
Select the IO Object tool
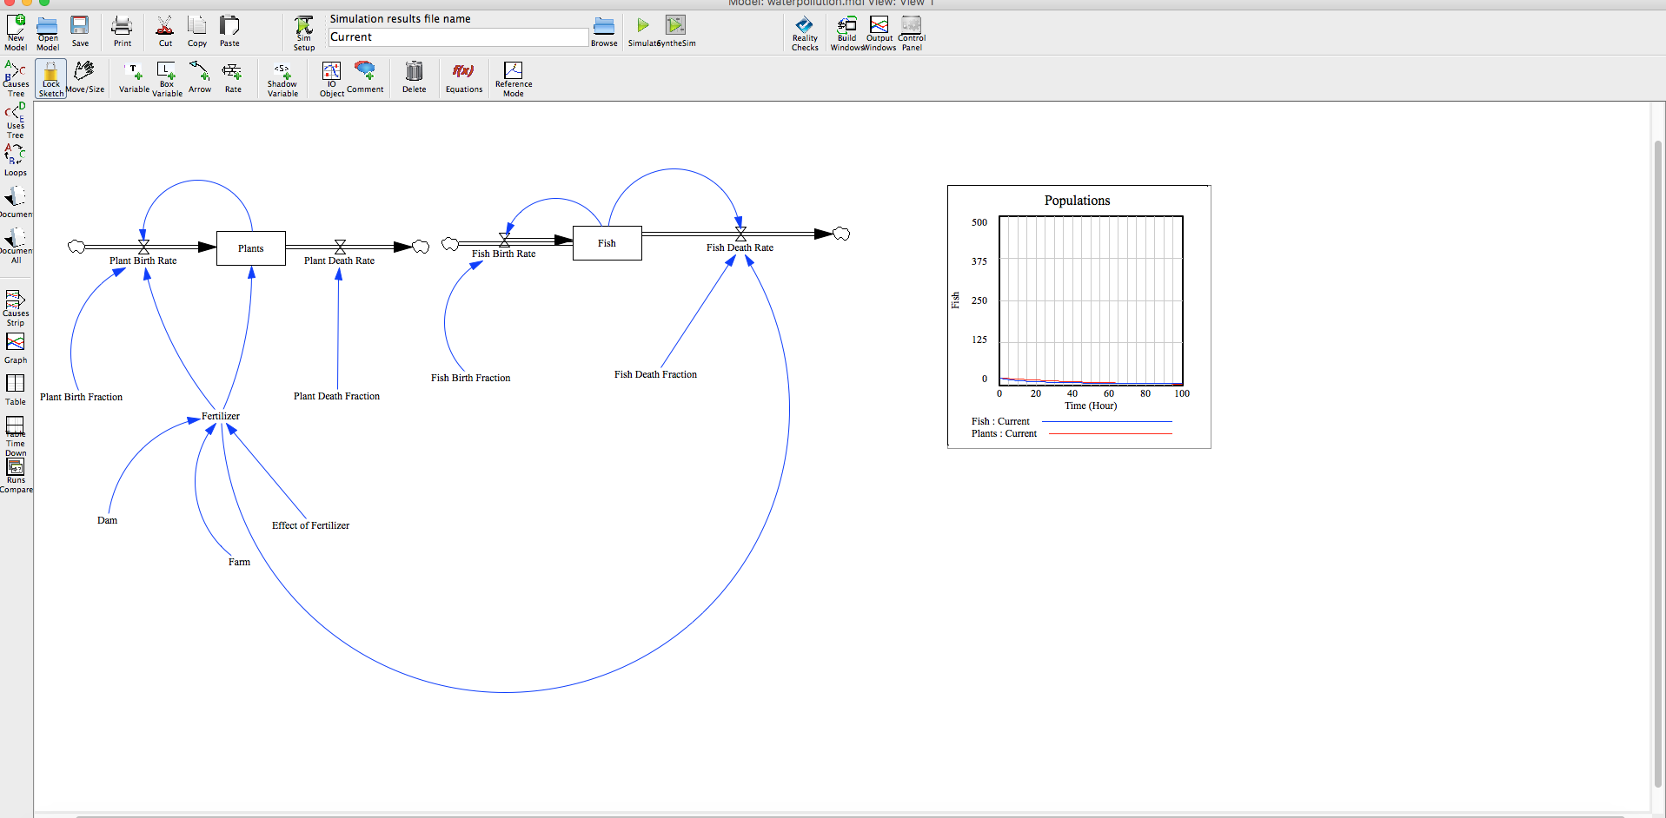click(x=332, y=79)
